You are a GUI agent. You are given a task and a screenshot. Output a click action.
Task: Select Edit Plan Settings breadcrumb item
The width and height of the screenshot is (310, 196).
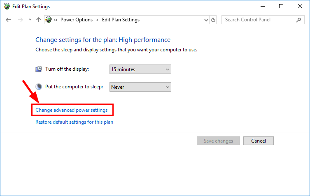coord(121,20)
